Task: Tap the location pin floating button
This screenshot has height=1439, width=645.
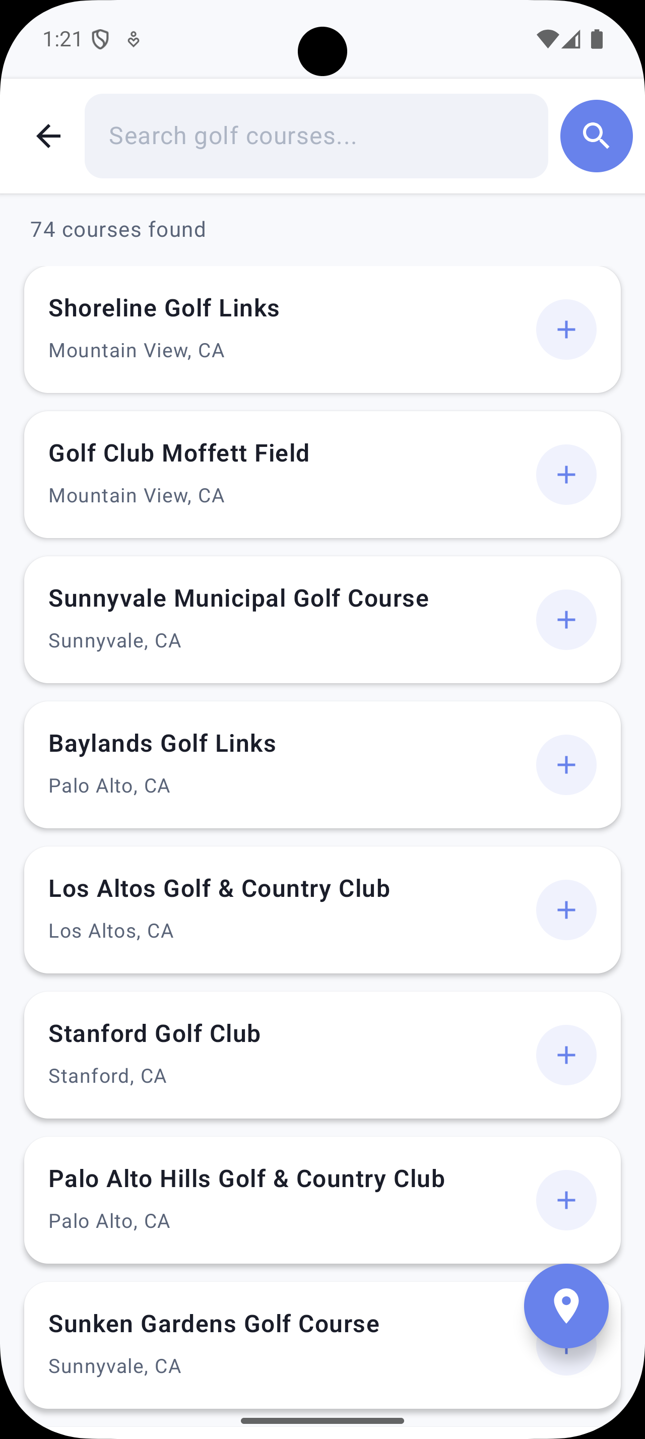Action: 566,1306
